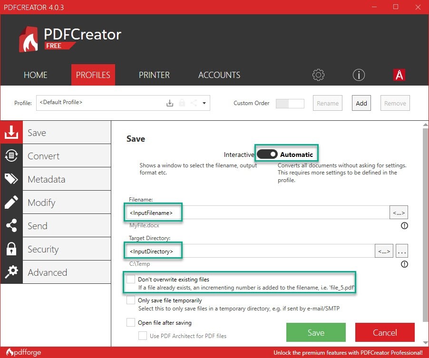Click the Advanced gear-wrench icon

pyautogui.click(x=11, y=272)
